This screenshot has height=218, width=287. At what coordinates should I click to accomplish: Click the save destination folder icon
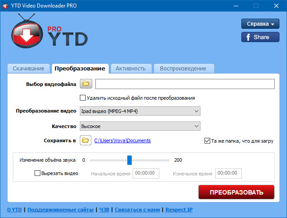pyautogui.click(x=85, y=140)
